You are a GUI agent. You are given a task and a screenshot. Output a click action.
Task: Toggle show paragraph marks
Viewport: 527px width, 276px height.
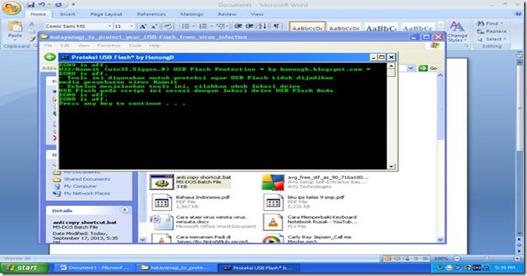276,26
